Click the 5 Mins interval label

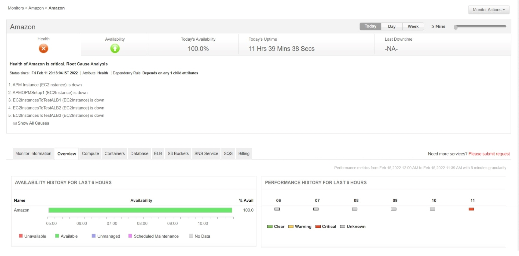438,26
